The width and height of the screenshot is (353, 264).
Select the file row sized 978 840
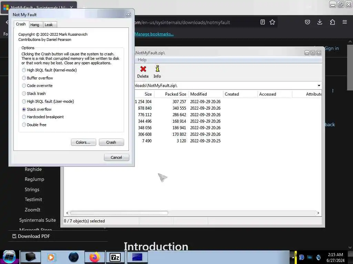click(228, 108)
